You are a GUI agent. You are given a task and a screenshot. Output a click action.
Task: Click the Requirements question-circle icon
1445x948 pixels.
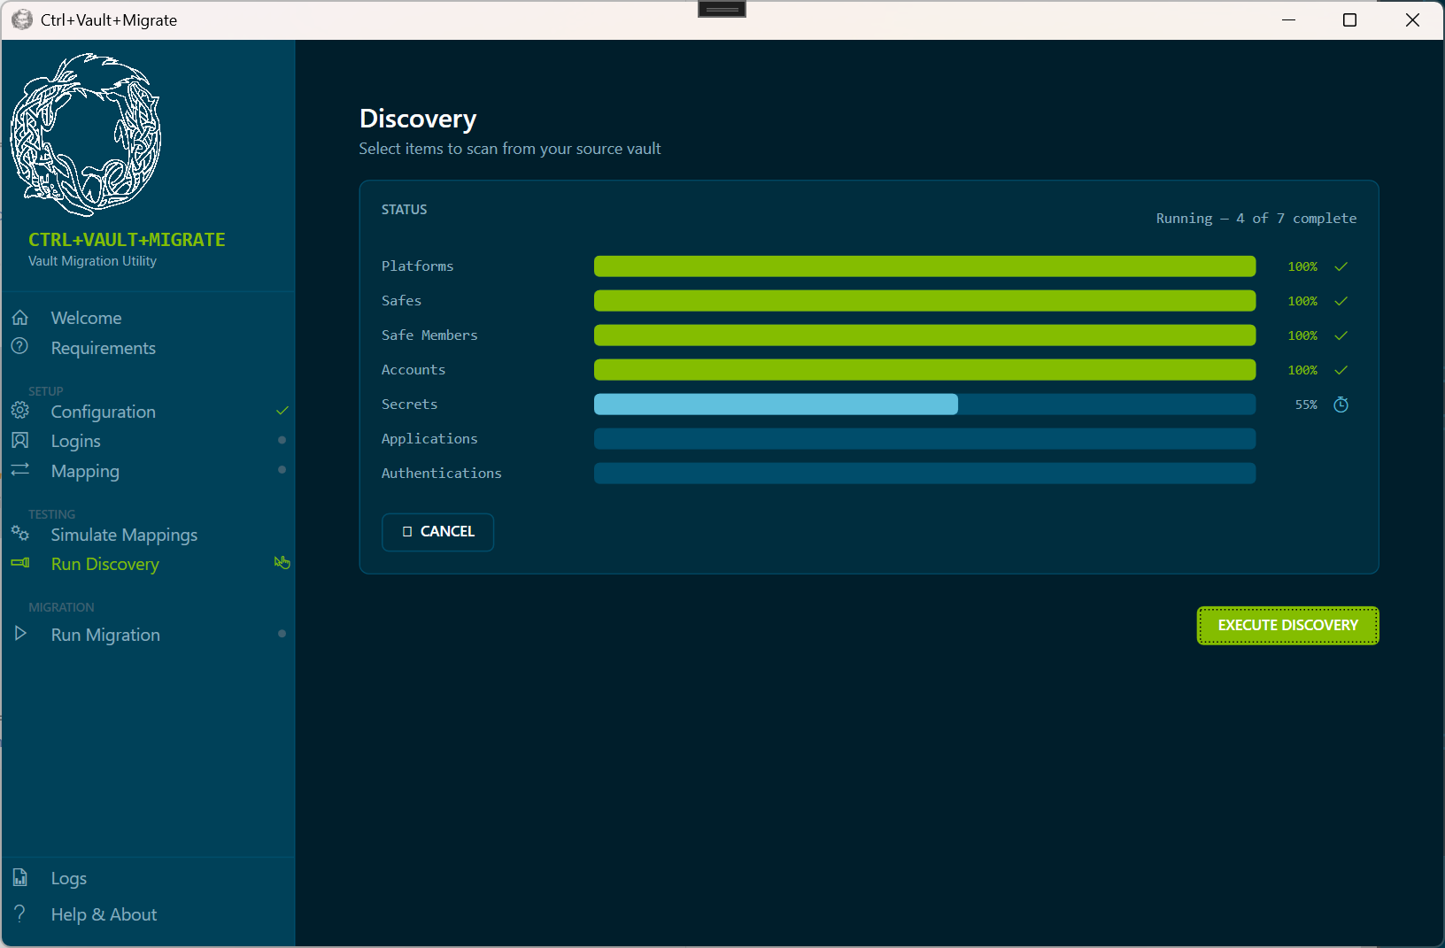[19, 346]
